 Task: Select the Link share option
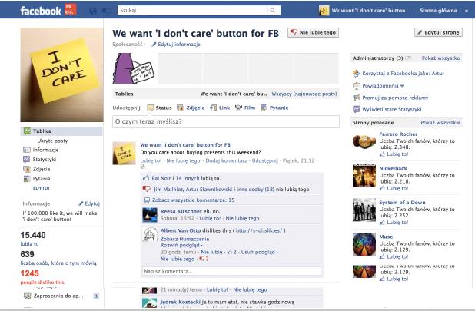(x=220, y=108)
